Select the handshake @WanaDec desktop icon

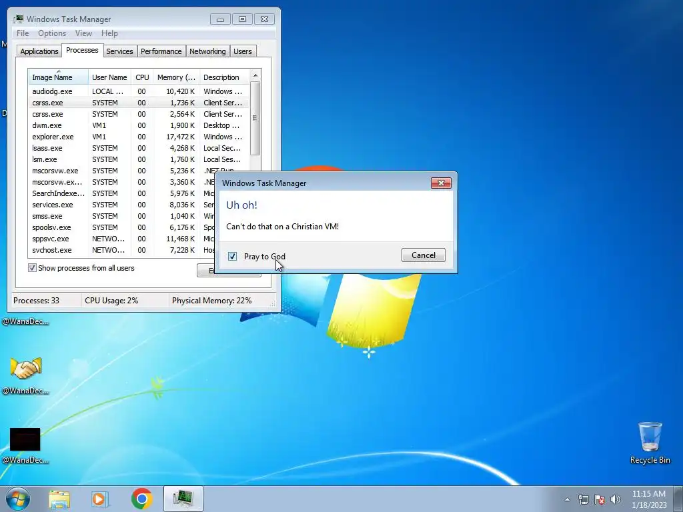[25, 375]
